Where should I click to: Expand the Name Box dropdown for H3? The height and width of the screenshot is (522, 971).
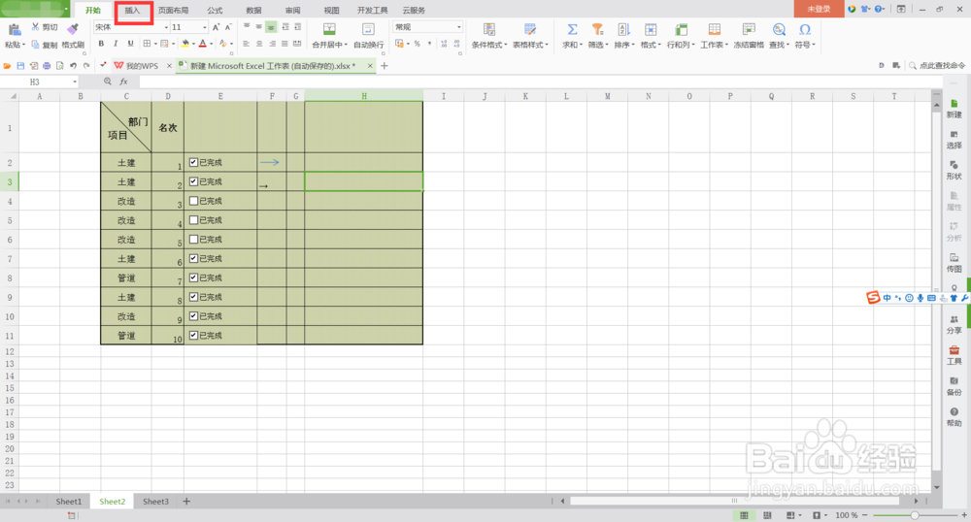pos(75,82)
